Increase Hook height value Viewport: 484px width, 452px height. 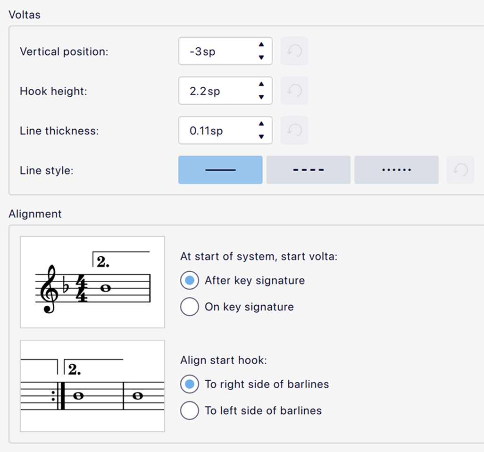point(261,84)
